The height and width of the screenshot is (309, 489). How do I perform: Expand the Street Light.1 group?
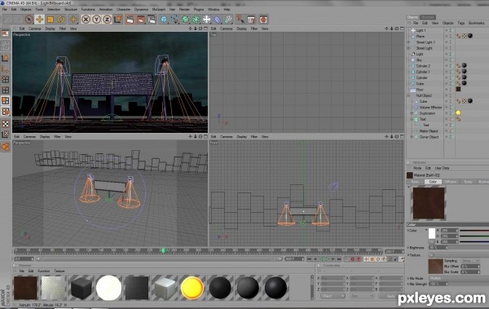pos(409,42)
